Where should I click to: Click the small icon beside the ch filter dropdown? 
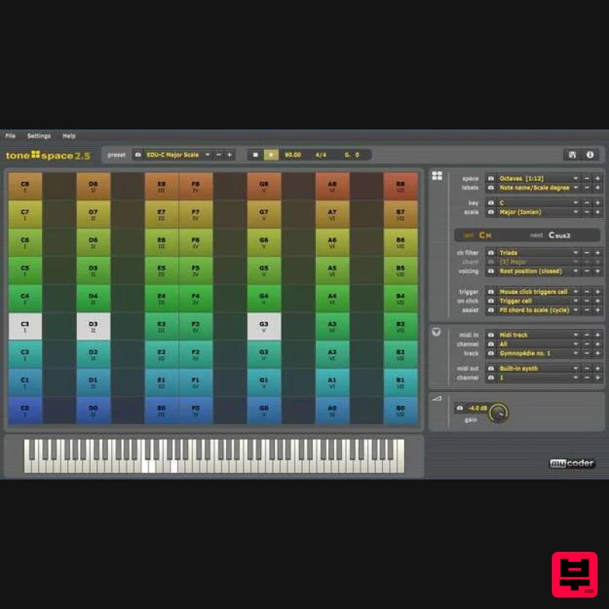coord(491,253)
